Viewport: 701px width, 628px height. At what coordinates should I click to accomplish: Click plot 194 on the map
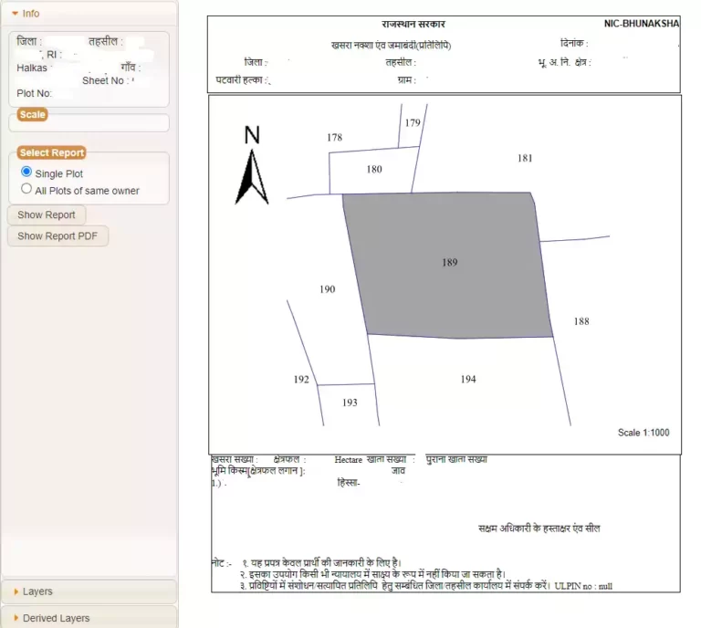pyautogui.click(x=467, y=379)
